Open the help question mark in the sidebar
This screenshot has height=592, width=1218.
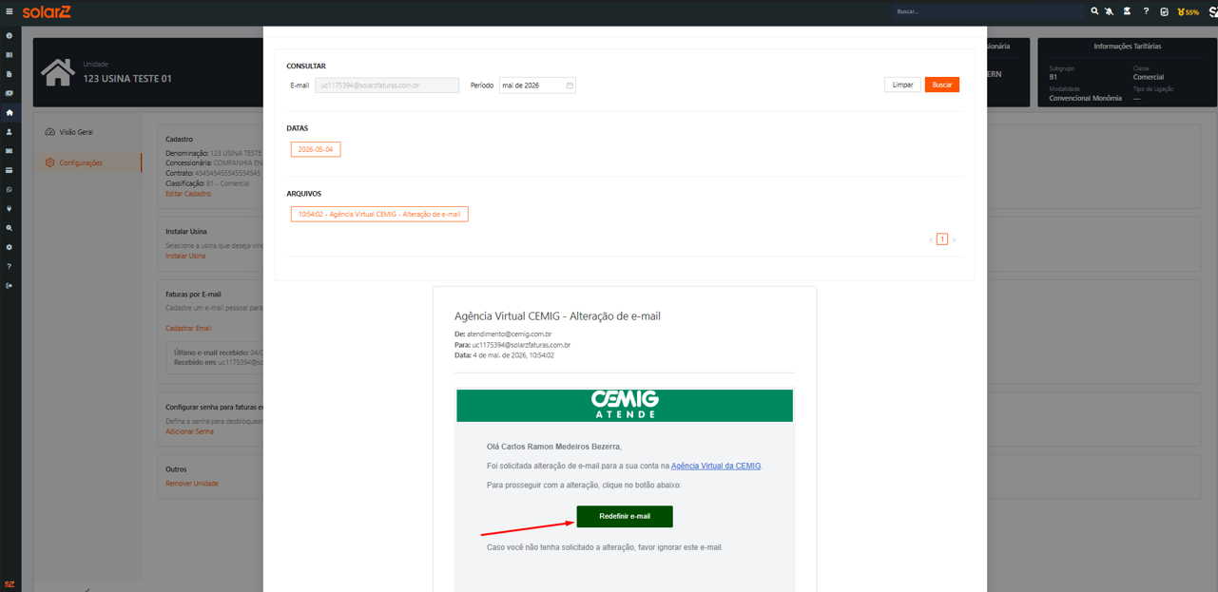pos(10,266)
